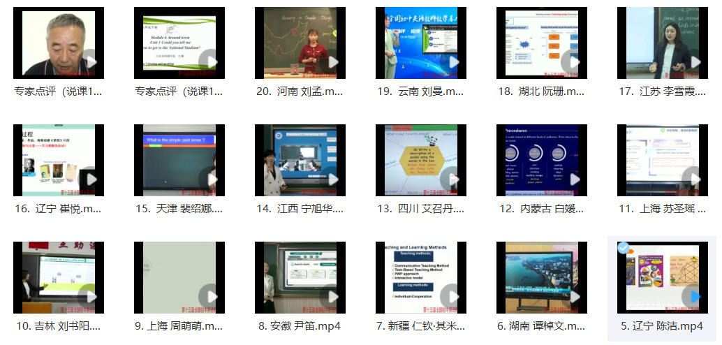The width and height of the screenshot is (722, 345).
Task: Start 17. 江苏 李雪霞 video via play icon
Action: pyautogui.click(x=695, y=62)
